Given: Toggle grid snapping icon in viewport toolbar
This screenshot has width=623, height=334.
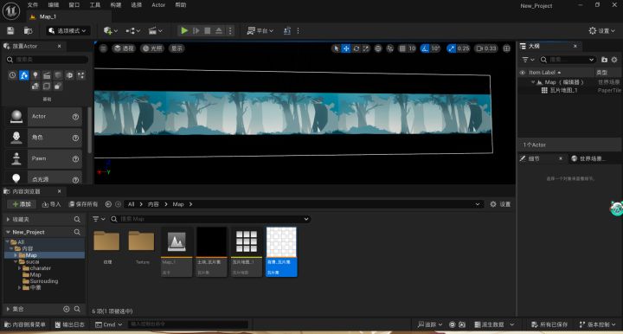Looking at the screenshot, I should tap(402, 48).
